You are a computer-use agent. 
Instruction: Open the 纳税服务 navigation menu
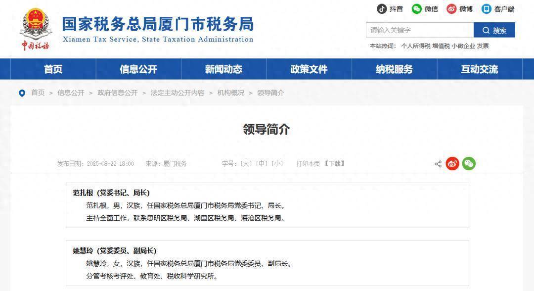(394, 69)
